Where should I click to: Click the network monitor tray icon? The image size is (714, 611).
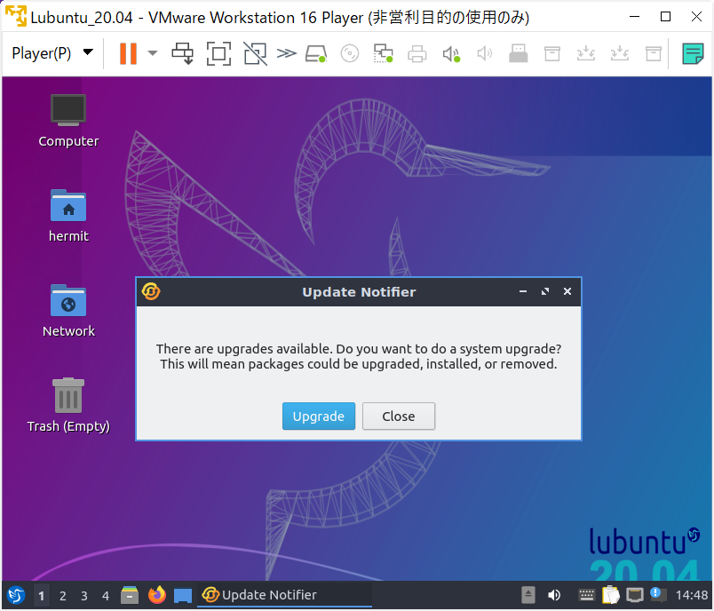pos(635,595)
